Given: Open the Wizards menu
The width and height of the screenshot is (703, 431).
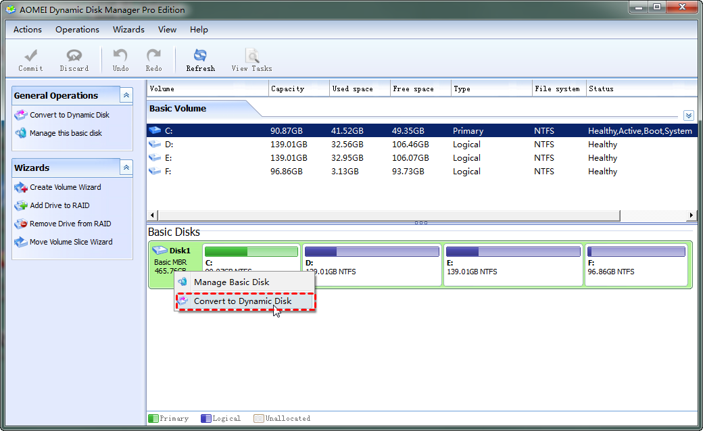Looking at the screenshot, I should [x=128, y=30].
